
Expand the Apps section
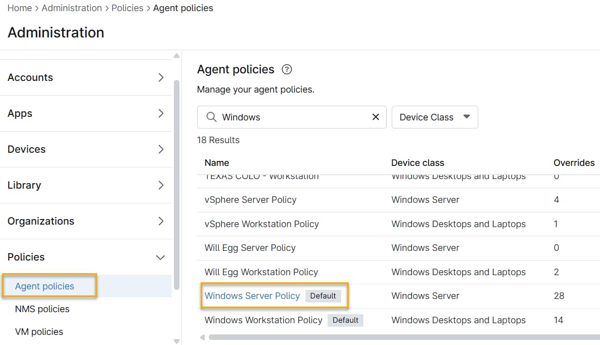point(86,113)
